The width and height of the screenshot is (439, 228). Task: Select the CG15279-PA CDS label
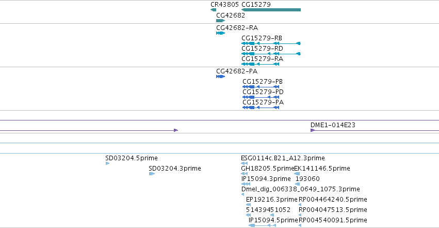pos(263,102)
